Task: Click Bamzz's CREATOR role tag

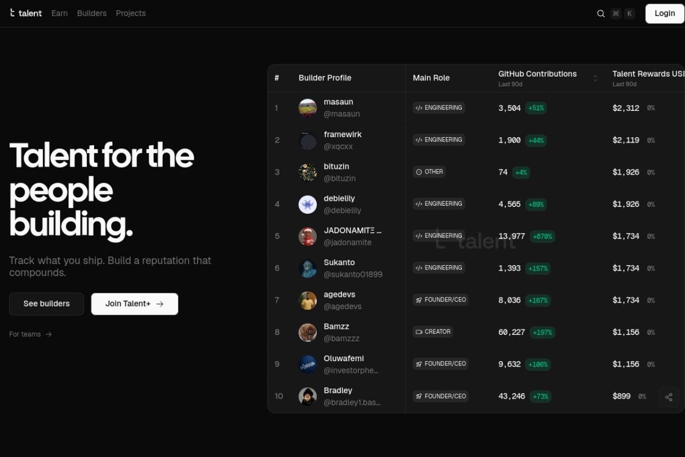Action: point(433,332)
